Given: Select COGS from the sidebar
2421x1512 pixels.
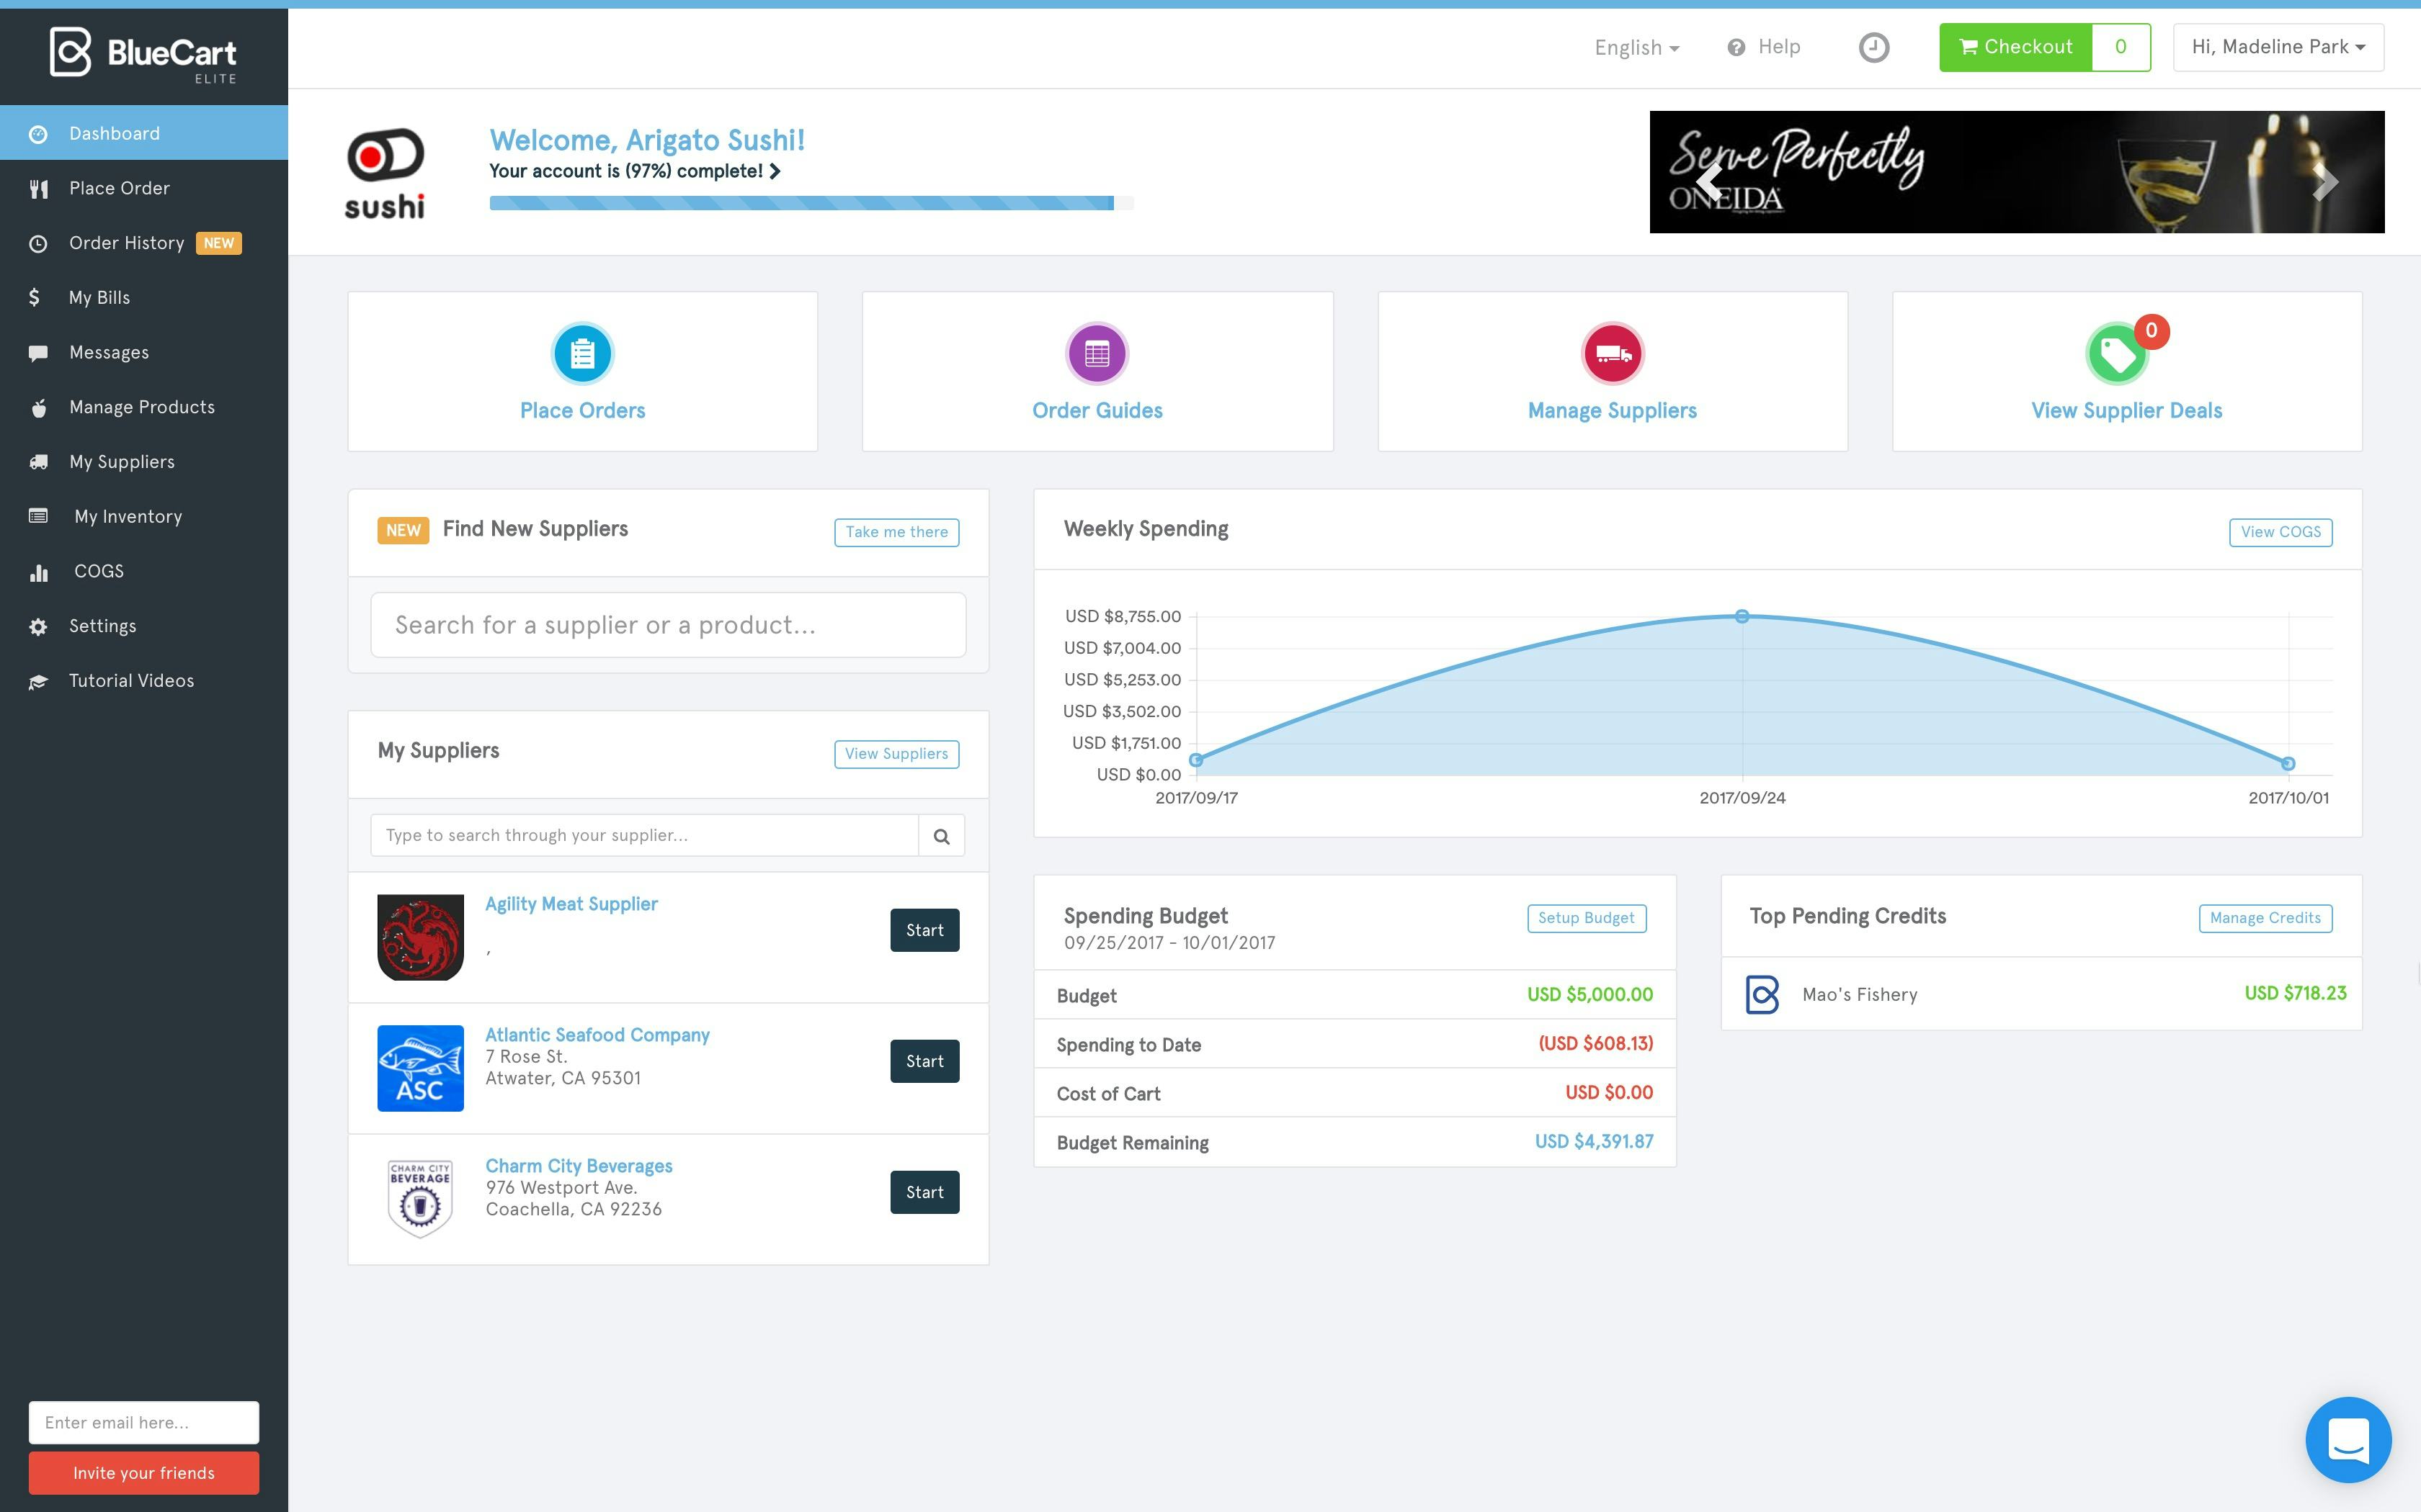Looking at the screenshot, I should tap(98, 571).
